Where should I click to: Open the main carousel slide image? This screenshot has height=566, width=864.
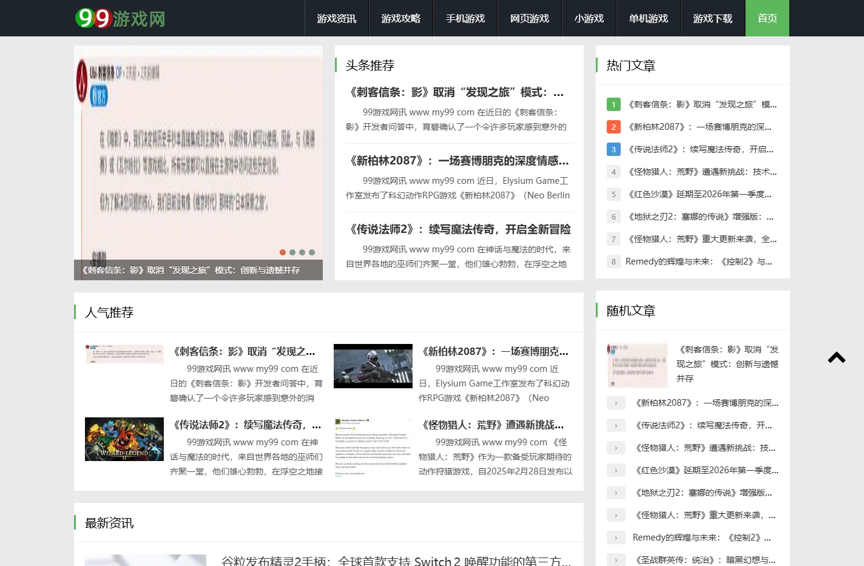pos(198,152)
